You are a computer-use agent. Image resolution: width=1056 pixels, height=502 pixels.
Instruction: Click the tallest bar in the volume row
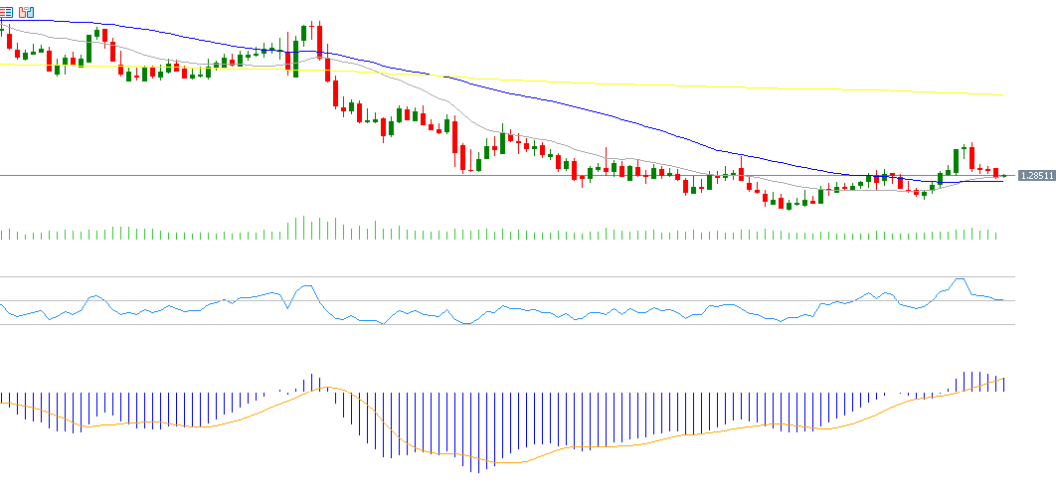(303, 228)
